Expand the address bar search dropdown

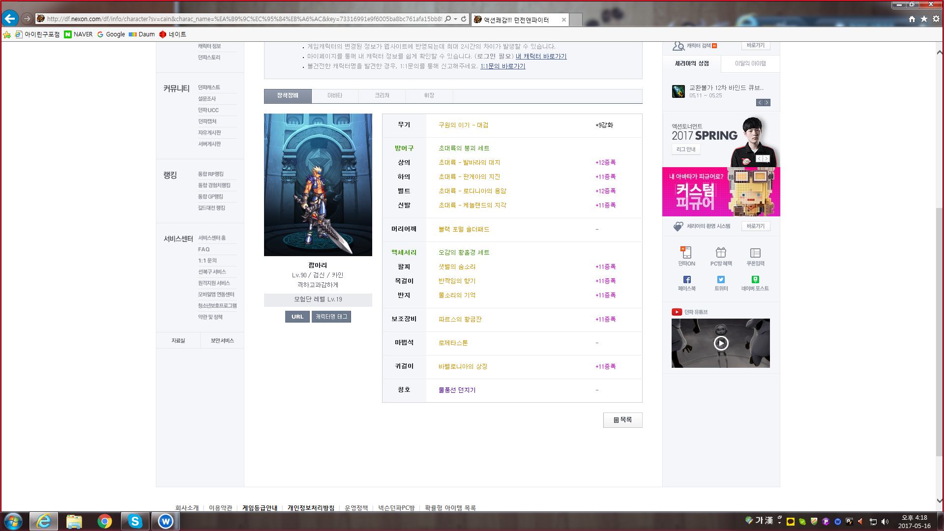tap(456, 19)
